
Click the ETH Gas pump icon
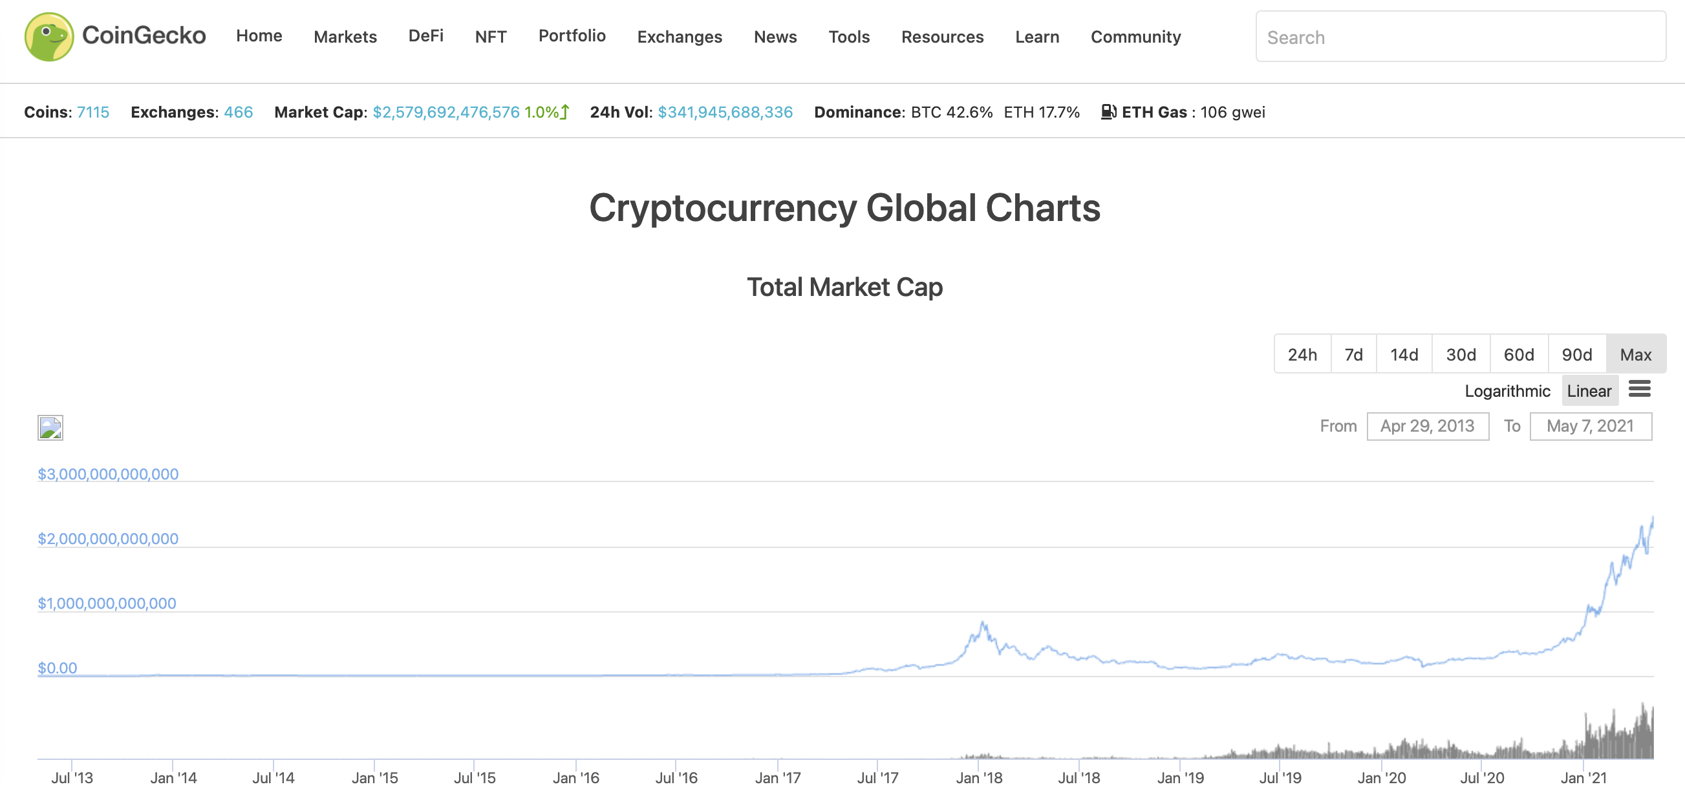pyautogui.click(x=1108, y=112)
